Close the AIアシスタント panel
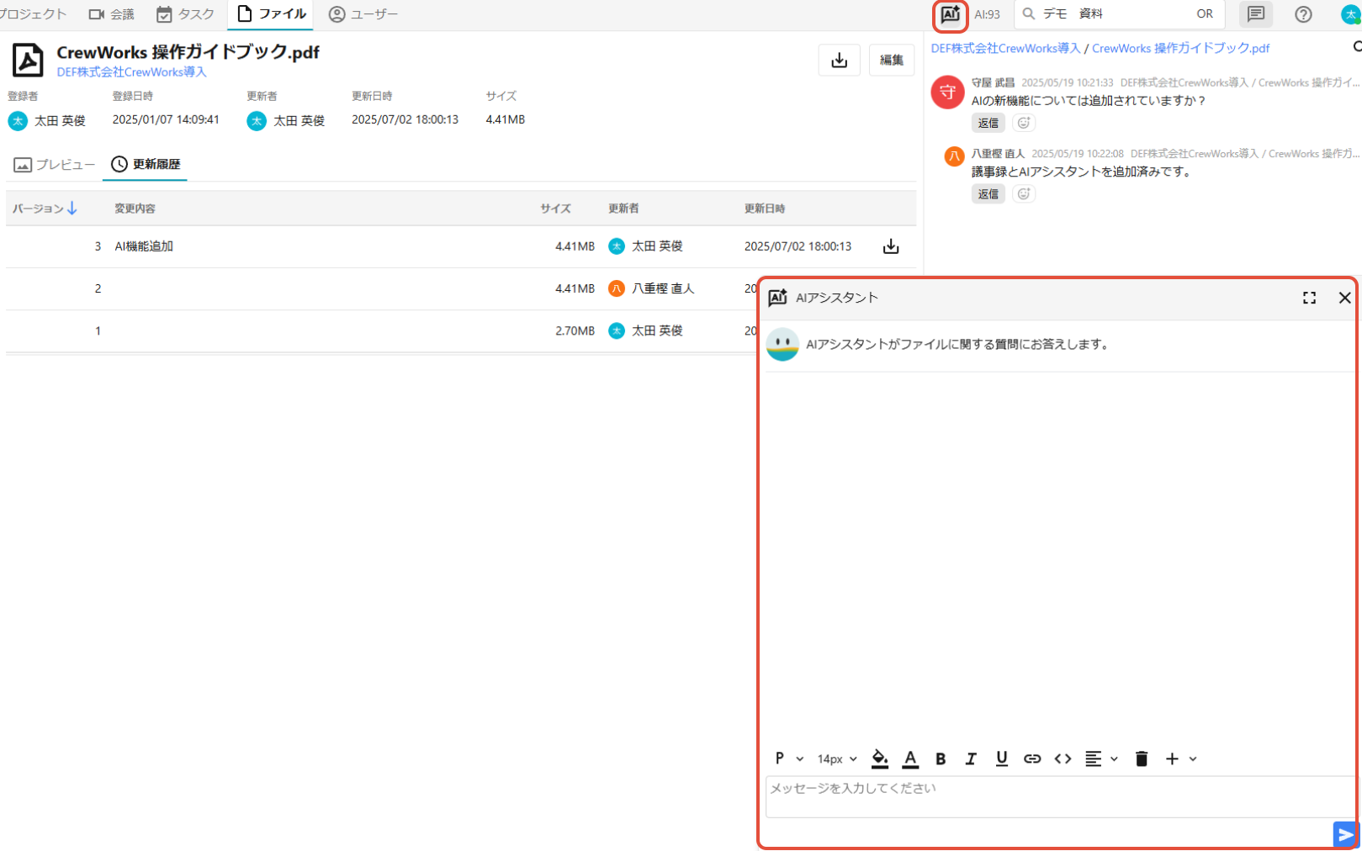 click(1344, 298)
